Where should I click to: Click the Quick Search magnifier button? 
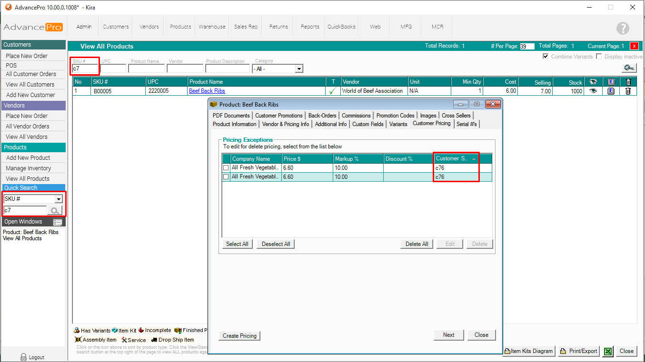coord(55,211)
